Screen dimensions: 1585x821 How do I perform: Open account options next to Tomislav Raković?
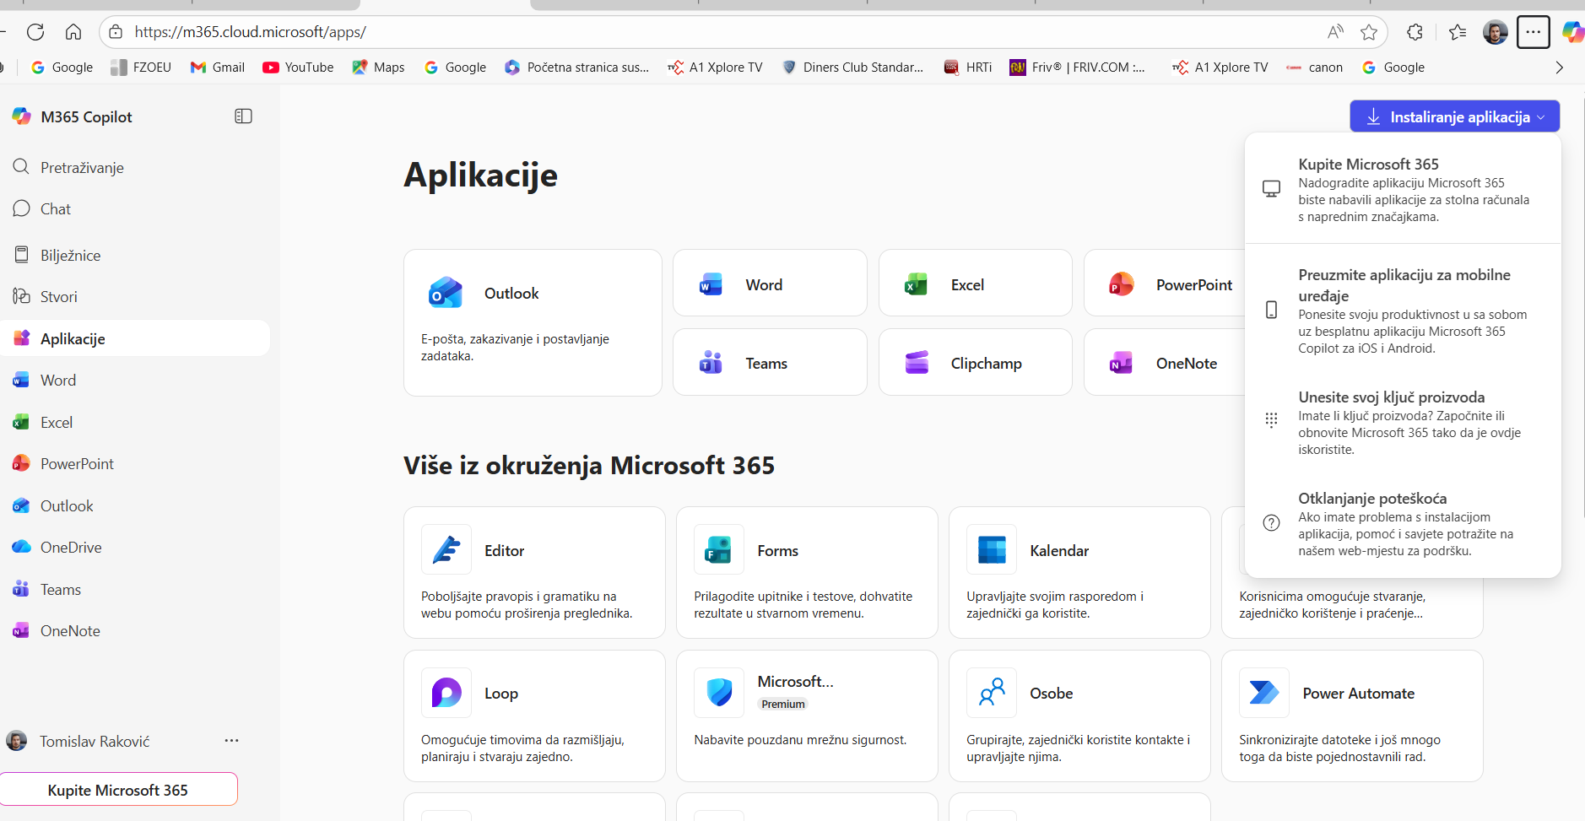pyautogui.click(x=231, y=741)
